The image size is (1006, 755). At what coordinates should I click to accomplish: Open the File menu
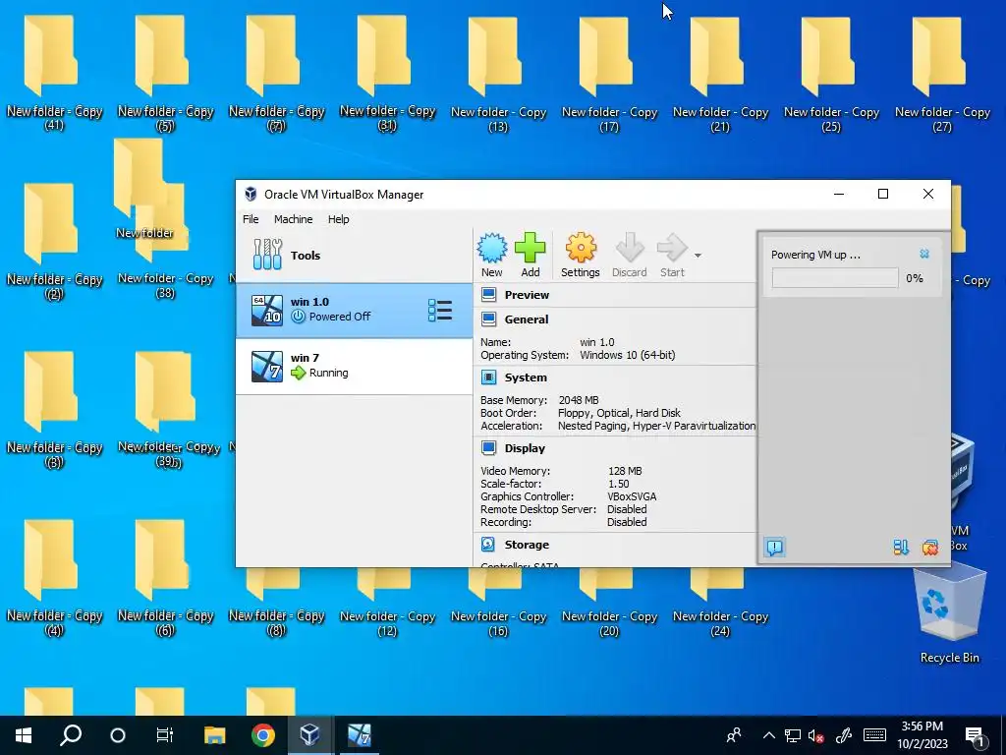(x=251, y=219)
